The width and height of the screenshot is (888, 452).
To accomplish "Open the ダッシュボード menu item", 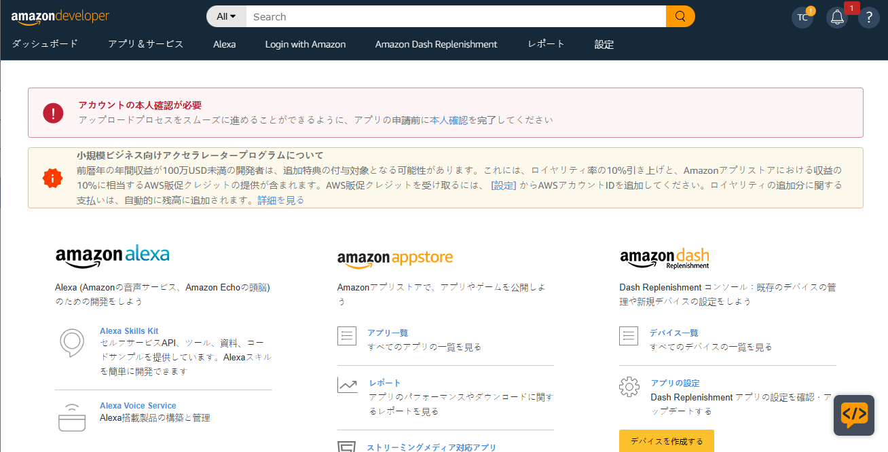I will [x=45, y=44].
